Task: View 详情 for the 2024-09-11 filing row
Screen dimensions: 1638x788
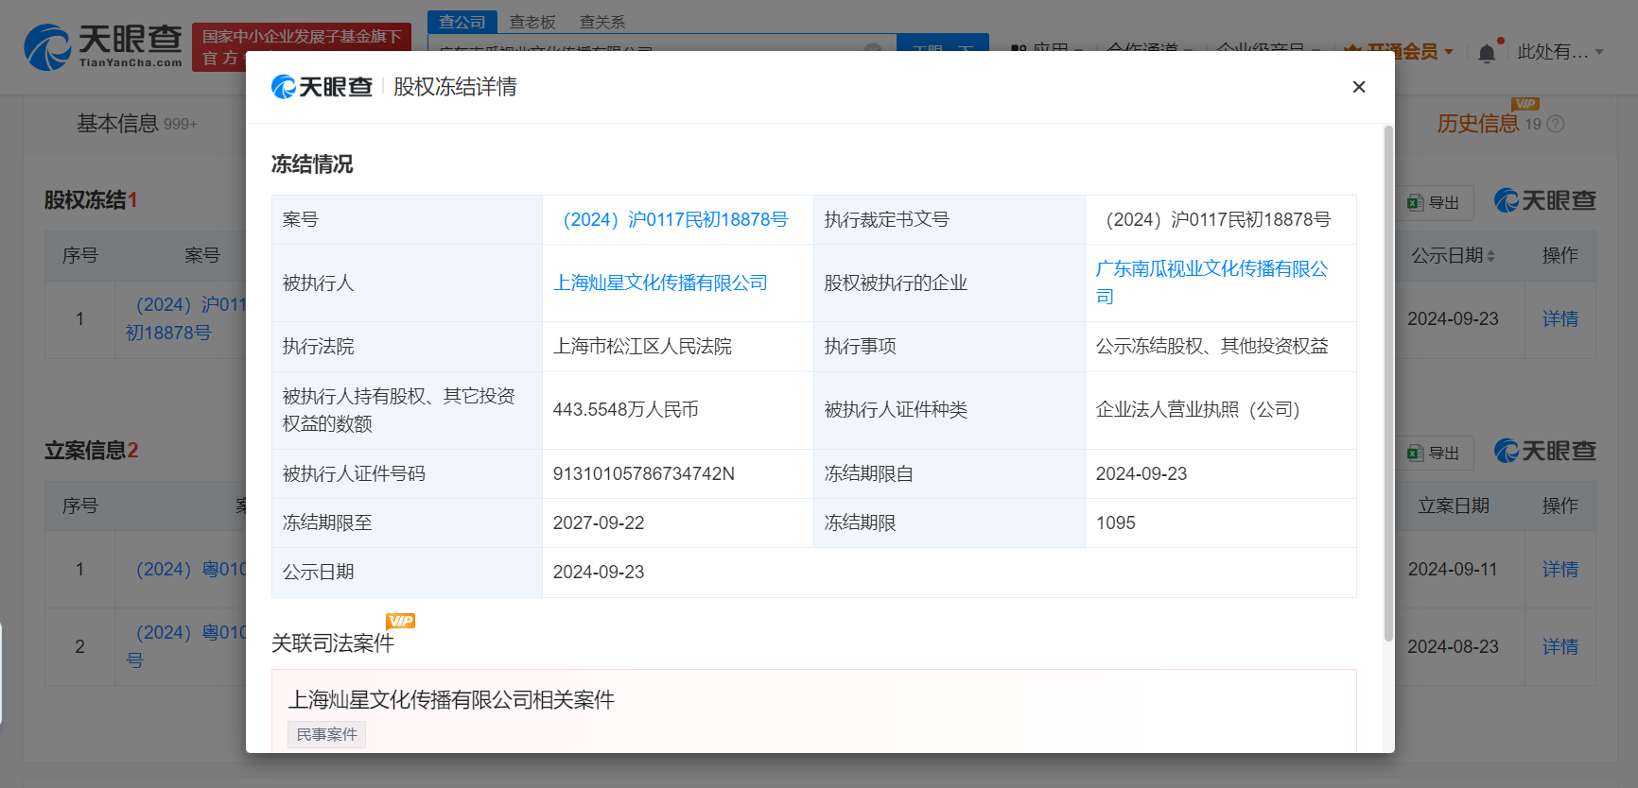Action: tap(1560, 570)
